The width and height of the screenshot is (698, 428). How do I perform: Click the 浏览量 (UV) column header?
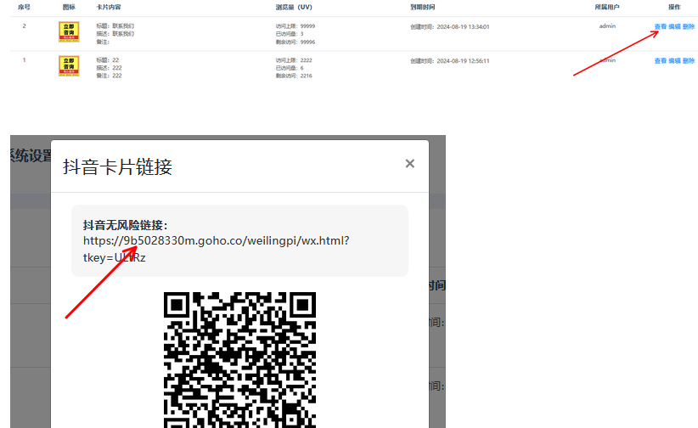tap(294, 7)
